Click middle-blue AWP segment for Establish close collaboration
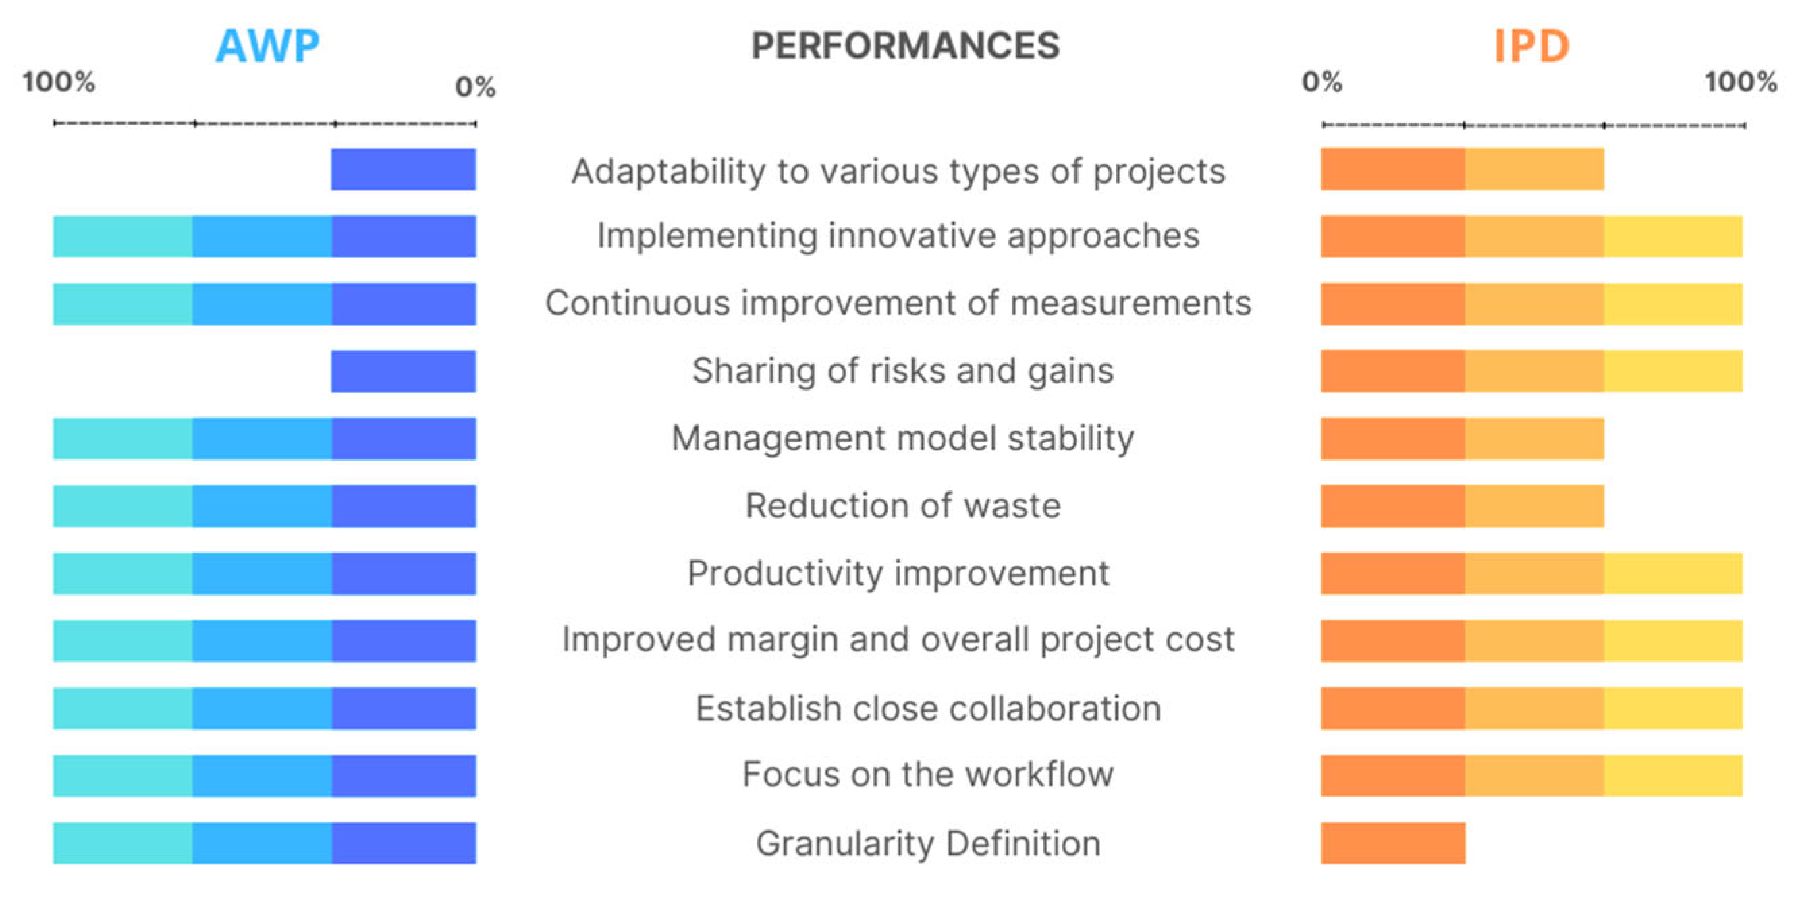Screen dimensions: 1800x900 tap(262, 708)
